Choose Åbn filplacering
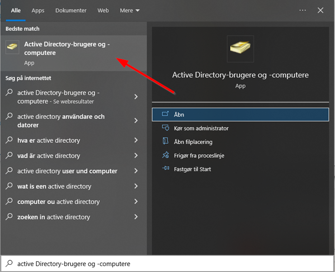Viewport: 335px width, 272px height. 241,142
